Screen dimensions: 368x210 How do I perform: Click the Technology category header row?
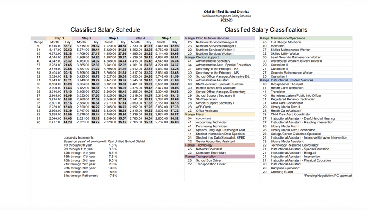pyautogui.click(x=204, y=145)
